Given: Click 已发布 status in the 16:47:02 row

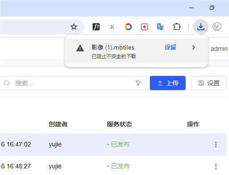Looking at the screenshot, I should pyautogui.click(x=119, y=144).
